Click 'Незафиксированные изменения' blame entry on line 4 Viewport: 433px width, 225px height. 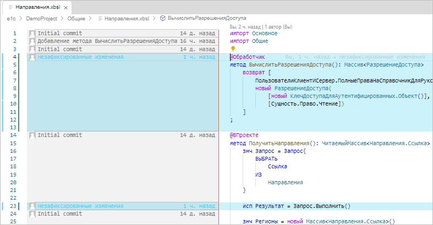(x=80, y=57)
